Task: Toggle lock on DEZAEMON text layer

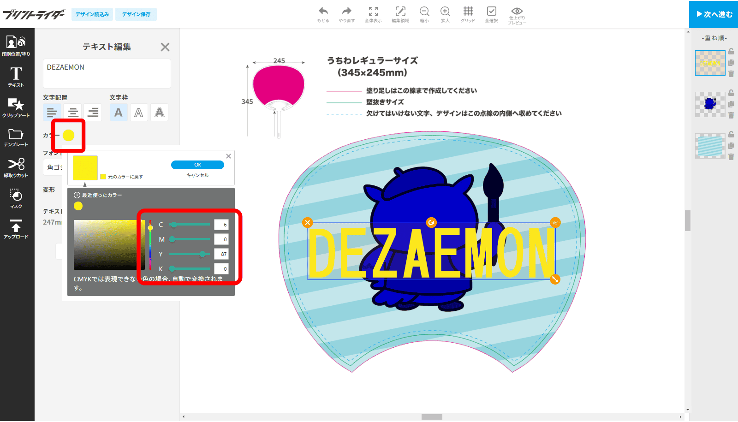Action: pos(731,51)
